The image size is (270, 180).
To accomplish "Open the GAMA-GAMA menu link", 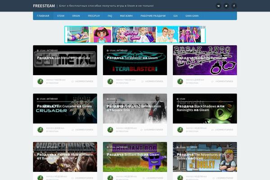I will point(192,16).
